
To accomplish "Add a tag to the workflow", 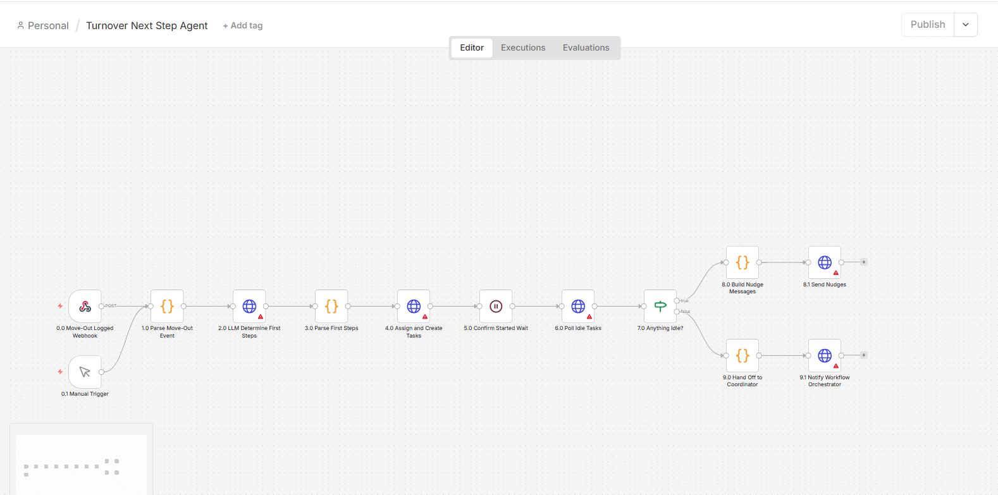I will [x=243, y=25].
